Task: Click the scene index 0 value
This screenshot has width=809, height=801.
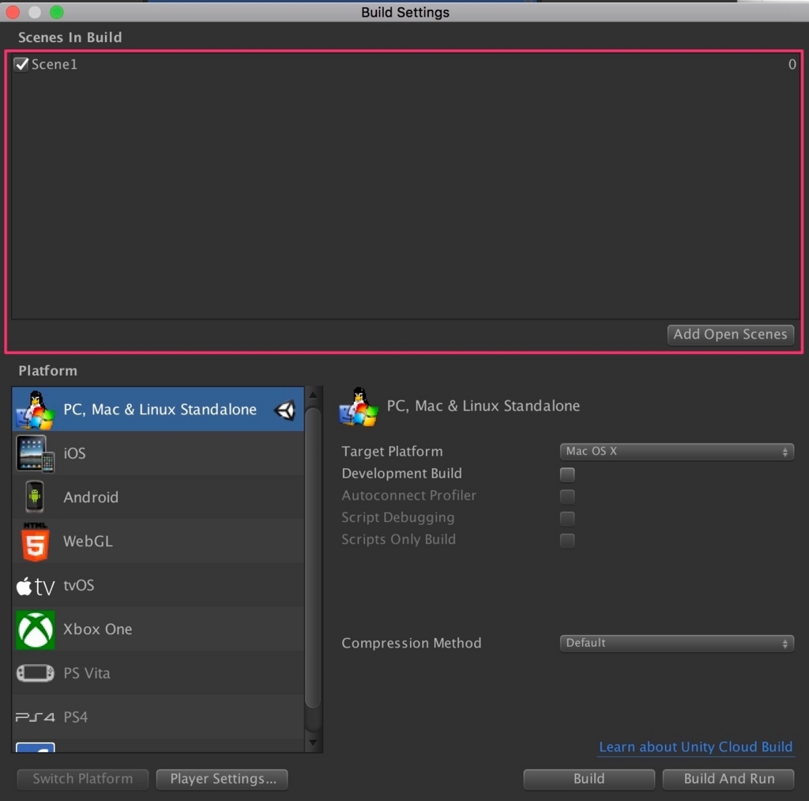Action: tap(792, 65)
